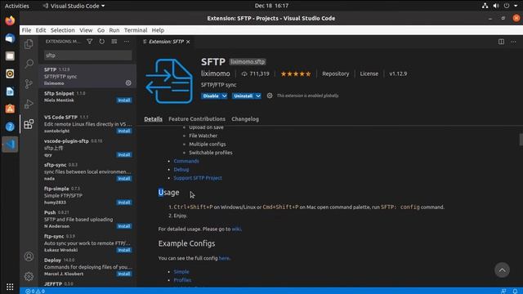Click the liximomo publisher name
Screen dimensions: 523x294
point(215,73)
